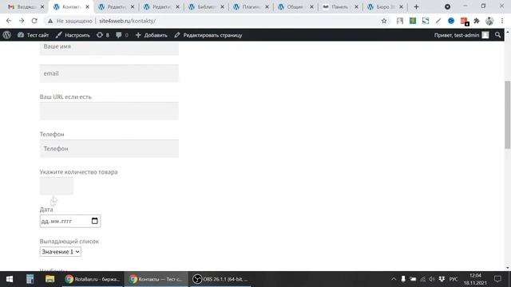The image size is (511, 287).
Task: Open the browser extensions puzzle icon
Action: pyautogui.click(x=477, y=21)
